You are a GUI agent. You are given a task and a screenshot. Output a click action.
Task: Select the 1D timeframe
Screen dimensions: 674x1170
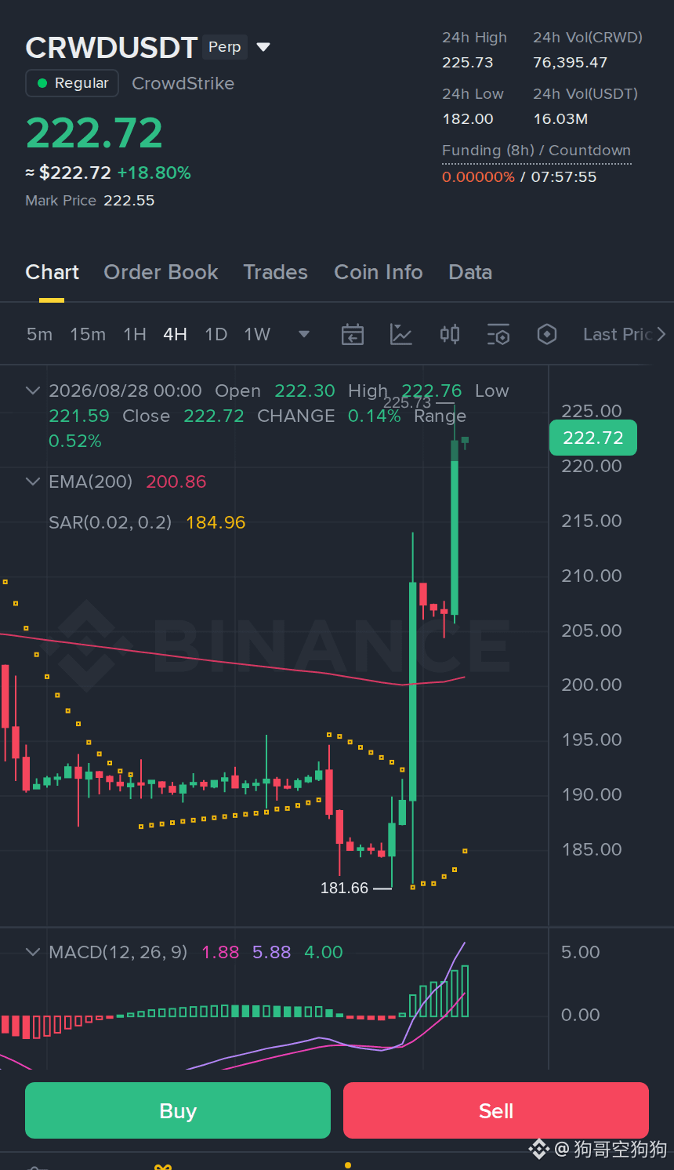pyautogui.click(x=216, y=334)
